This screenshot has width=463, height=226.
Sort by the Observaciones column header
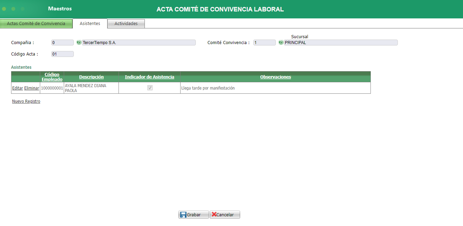click(276, 77)
